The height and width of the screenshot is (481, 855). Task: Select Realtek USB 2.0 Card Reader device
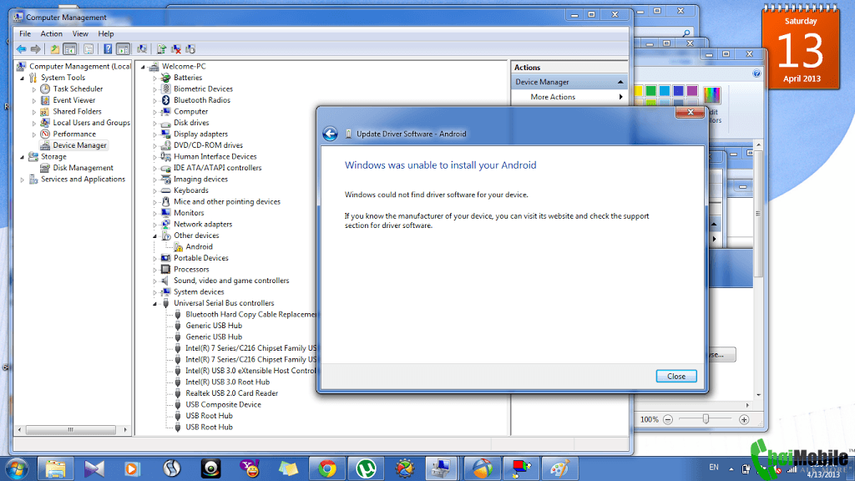231,393
